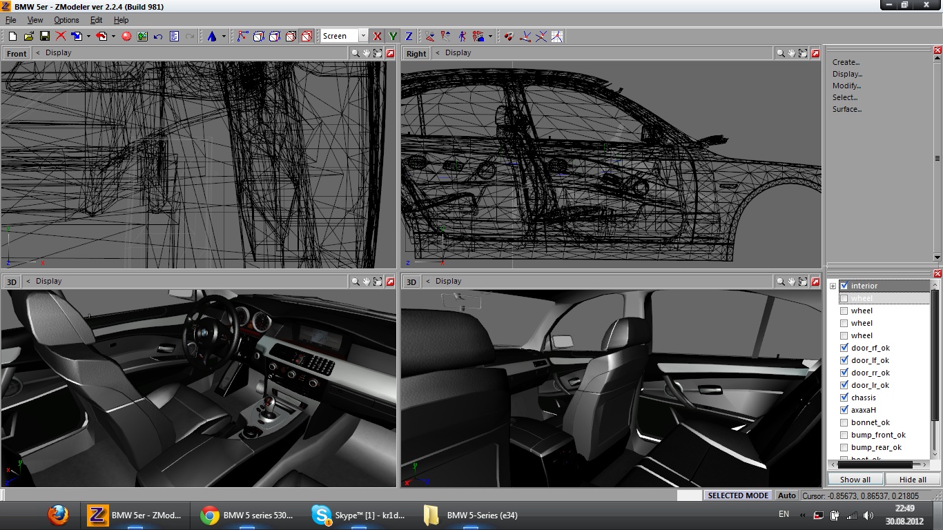Click the toolbar icon right of the magnet
This screenshot has height=530, width=943.
click(525, 36)
